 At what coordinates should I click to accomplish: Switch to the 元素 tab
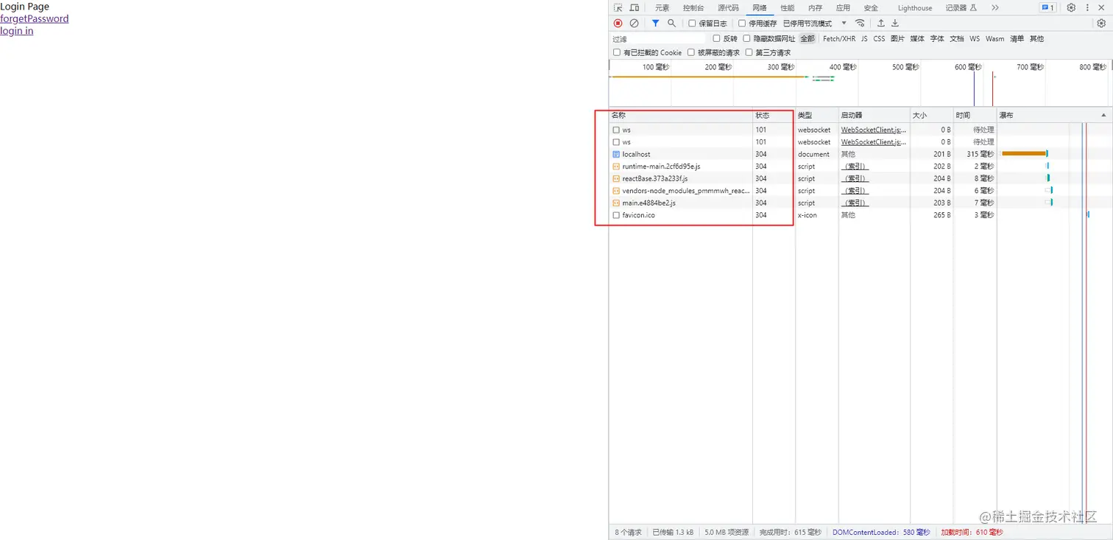(662, 8)
